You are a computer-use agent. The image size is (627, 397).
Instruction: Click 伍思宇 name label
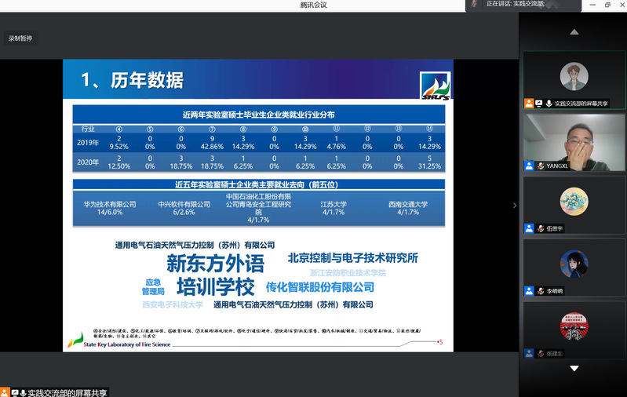coord(554,228)
